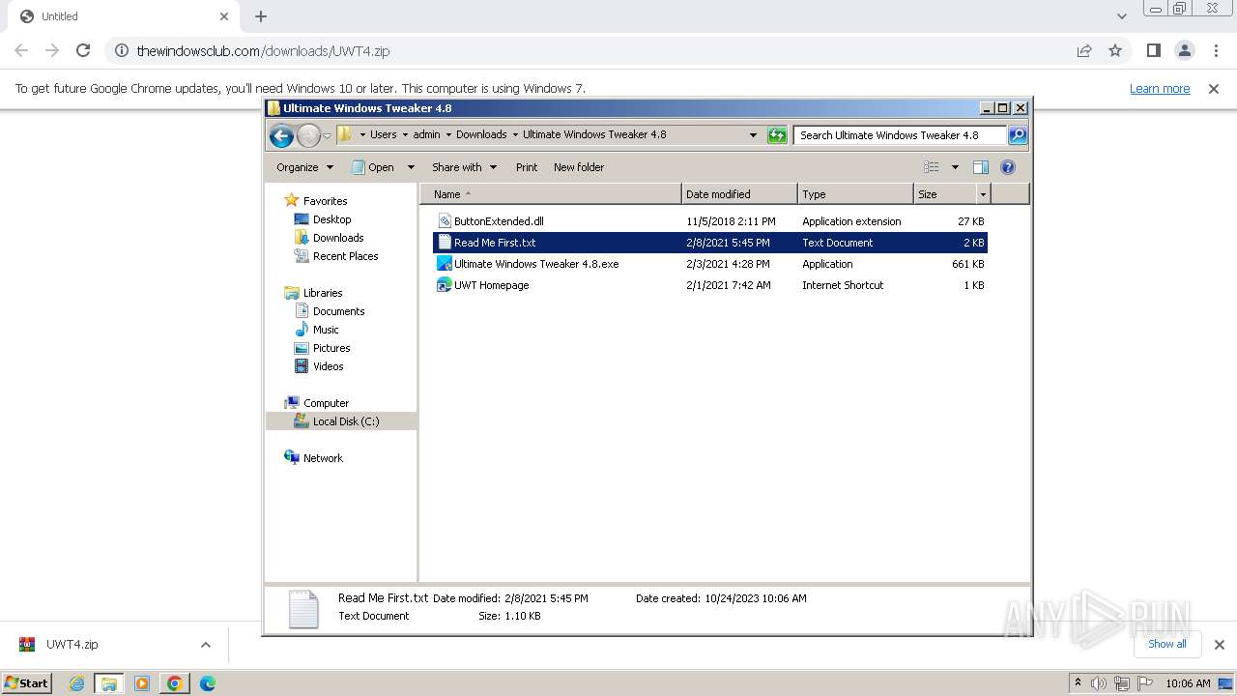Click the New folder button

[579, 167]
